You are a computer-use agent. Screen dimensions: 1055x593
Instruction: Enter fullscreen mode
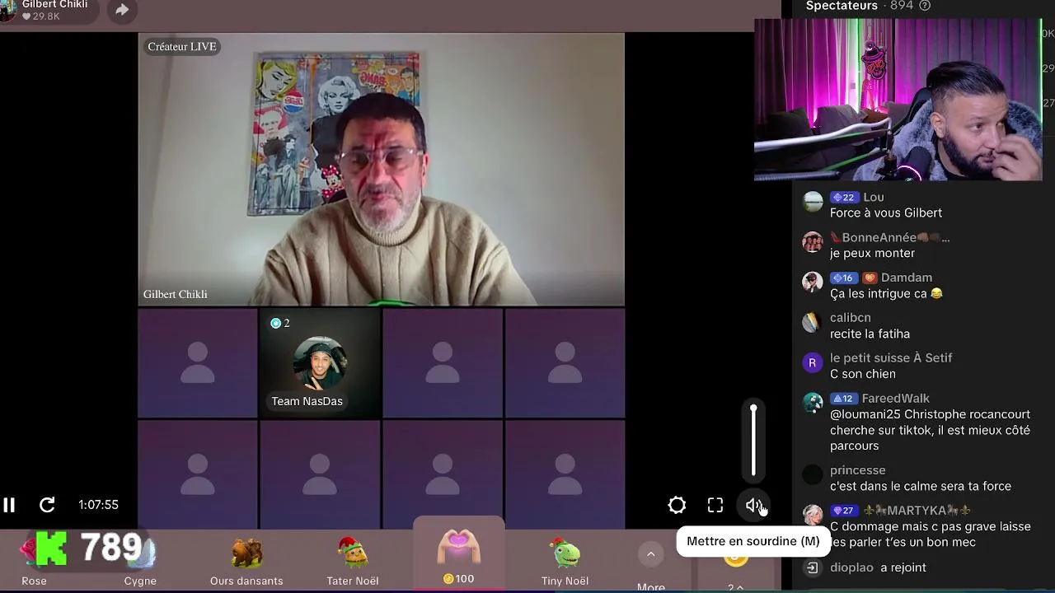click(715, 505)
